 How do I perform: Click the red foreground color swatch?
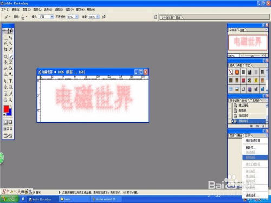click(6, 109)
